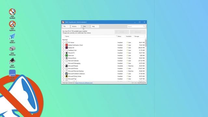Click the storage size of Mail and Calendar
The height and width of the screenshot is (117, 208).
[x=142, y=61]
